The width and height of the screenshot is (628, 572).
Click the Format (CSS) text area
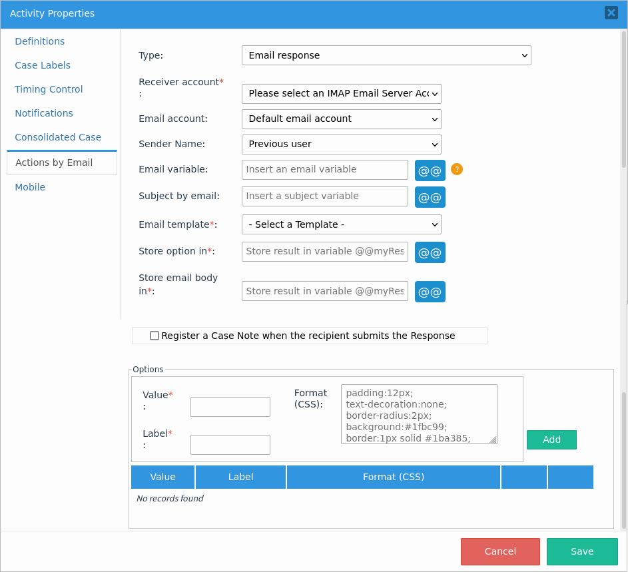click(419, 414)
